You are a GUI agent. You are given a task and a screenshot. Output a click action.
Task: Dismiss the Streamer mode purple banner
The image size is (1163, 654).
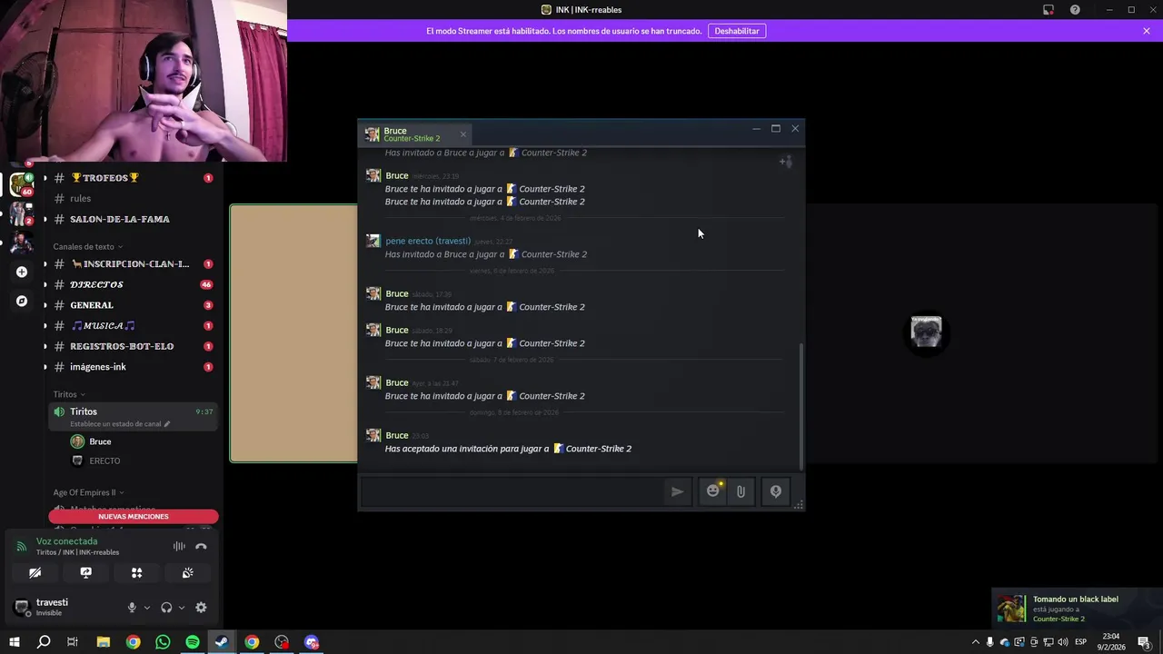coord(1147,31)
